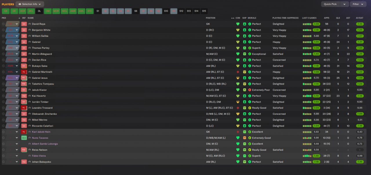Click Gabriel Martinelli's red injury condition icon
The height and width of the screenshot is (175, 371).
238,72
